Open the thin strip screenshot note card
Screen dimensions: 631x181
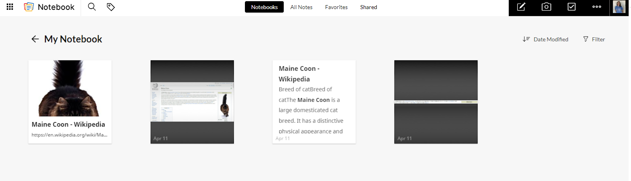436,102
